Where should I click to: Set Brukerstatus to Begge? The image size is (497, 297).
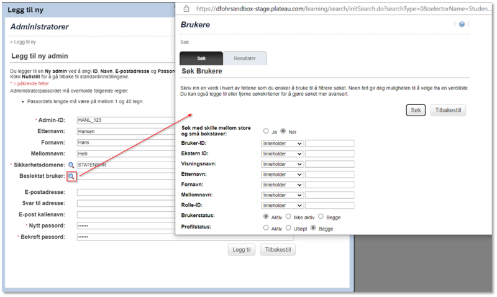321,216
